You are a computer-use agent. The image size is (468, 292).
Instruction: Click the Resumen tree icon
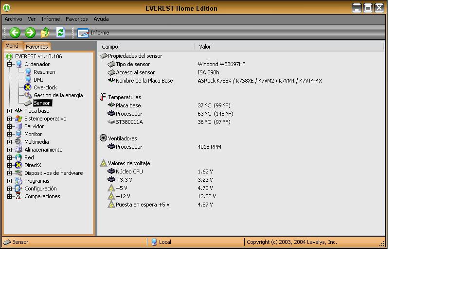point(28,72)
